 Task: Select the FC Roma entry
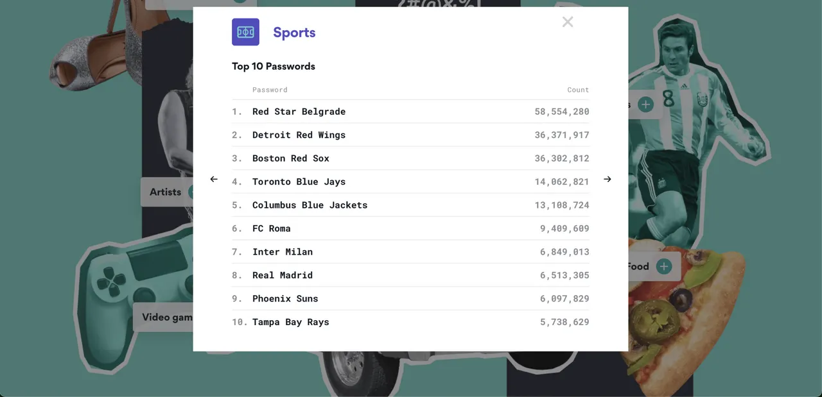[410, 228]
